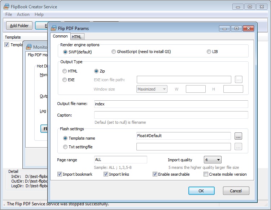
Task: Uncheck the Template checkbox in main window
Action: tap(6, 45)
